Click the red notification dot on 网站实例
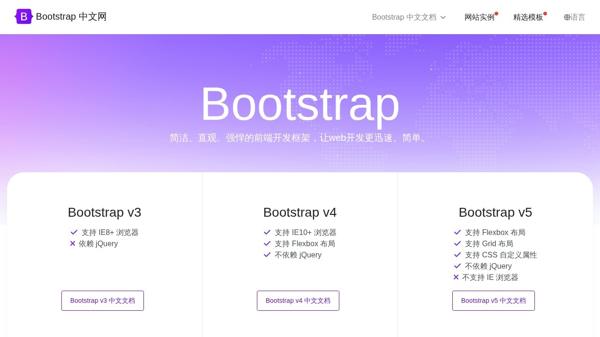Screen dimensions: 600x337 tap(496, 13)
